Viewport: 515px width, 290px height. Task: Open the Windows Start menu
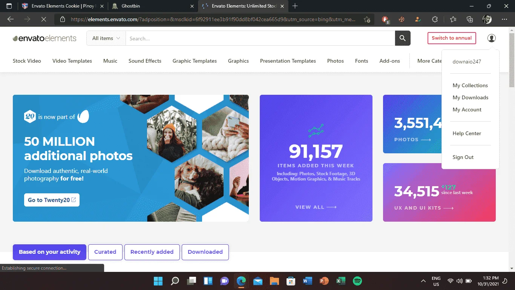pos(158,281)
